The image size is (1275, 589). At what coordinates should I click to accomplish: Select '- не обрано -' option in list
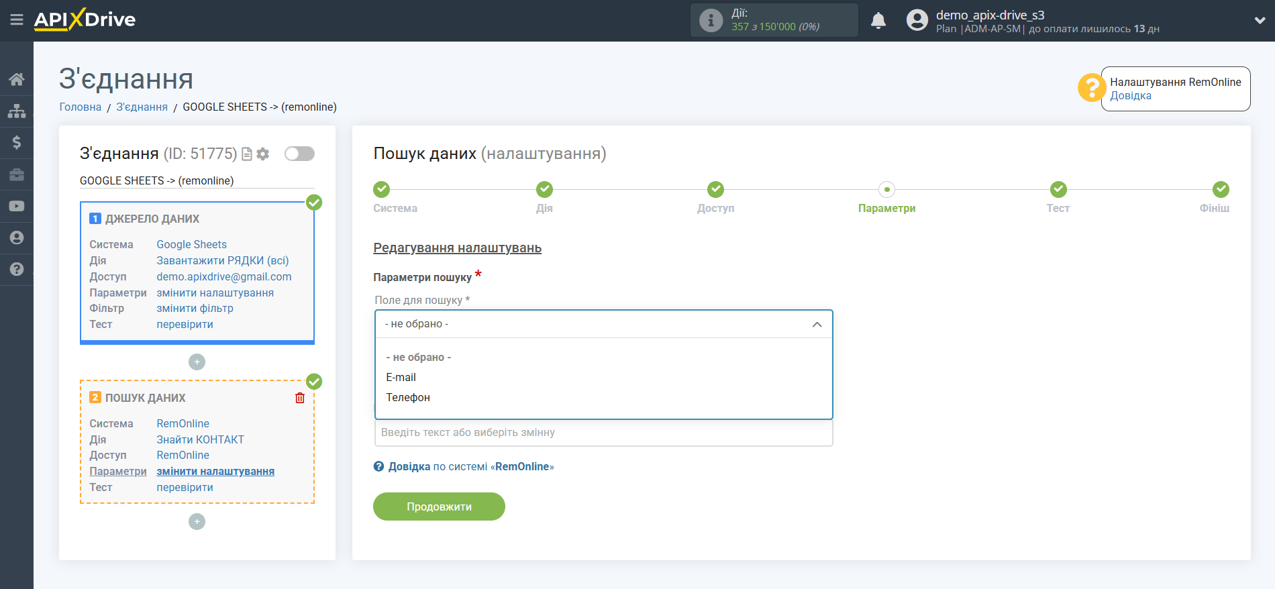(603, 357)
